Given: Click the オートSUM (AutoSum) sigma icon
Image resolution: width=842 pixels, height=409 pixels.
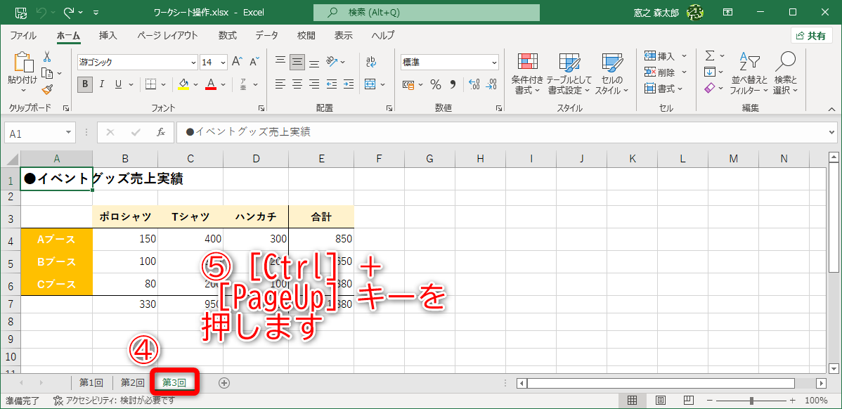Looking at the screenshot, I should click(708, 56).
